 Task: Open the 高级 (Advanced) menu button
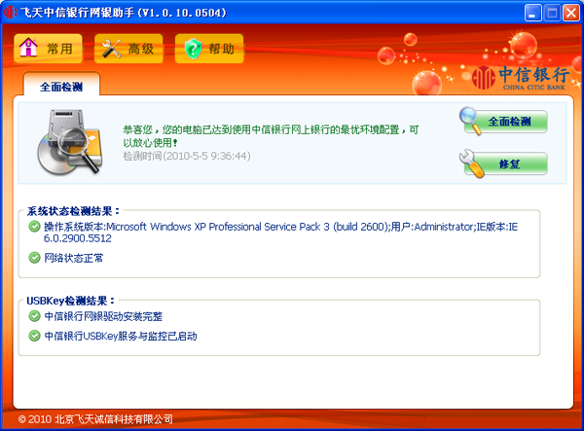point(128,49)
